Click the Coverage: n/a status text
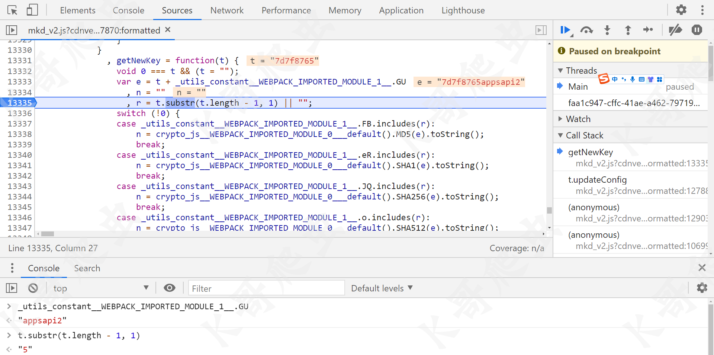The image size is (714, 355). coord(517,248)
